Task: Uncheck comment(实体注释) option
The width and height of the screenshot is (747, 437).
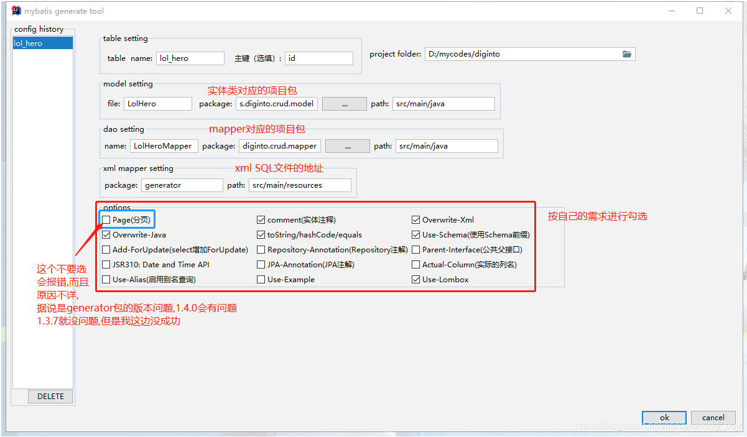Action: [261, 220]
